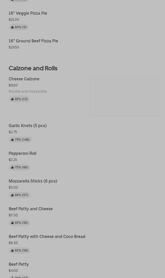Viewport: 165px width, 278px height.
Task: Click thumbs-up icon on Mozzarella Sticks rating
Action: (x=12, y=195)
